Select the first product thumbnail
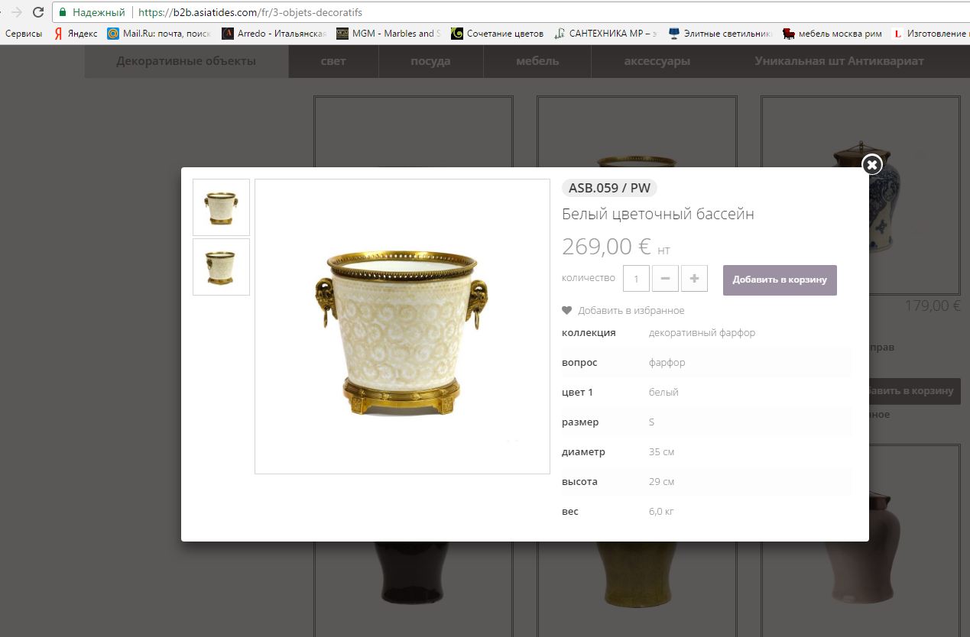Screen dimensions: 970x637 pyautogui.click(x=221, y=207)
